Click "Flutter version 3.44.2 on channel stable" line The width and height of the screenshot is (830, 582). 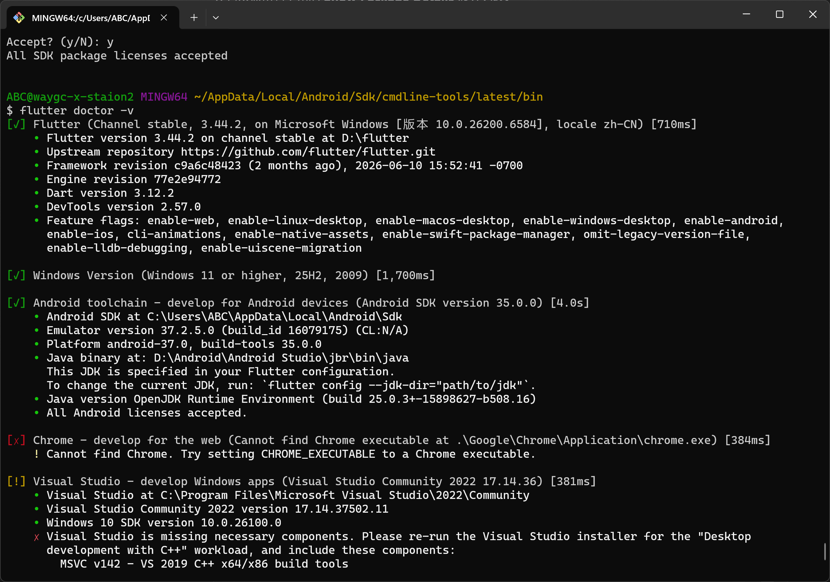228,138
